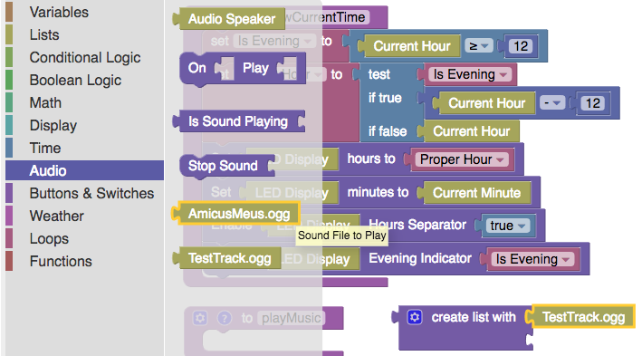Open the Hours Separator true dropdown
Viewport: 642px width, 356px height.
pos(508,226)
